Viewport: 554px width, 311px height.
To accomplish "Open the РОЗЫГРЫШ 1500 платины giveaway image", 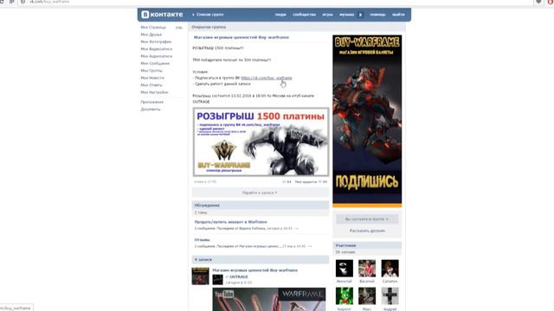I will click(261, 142).
